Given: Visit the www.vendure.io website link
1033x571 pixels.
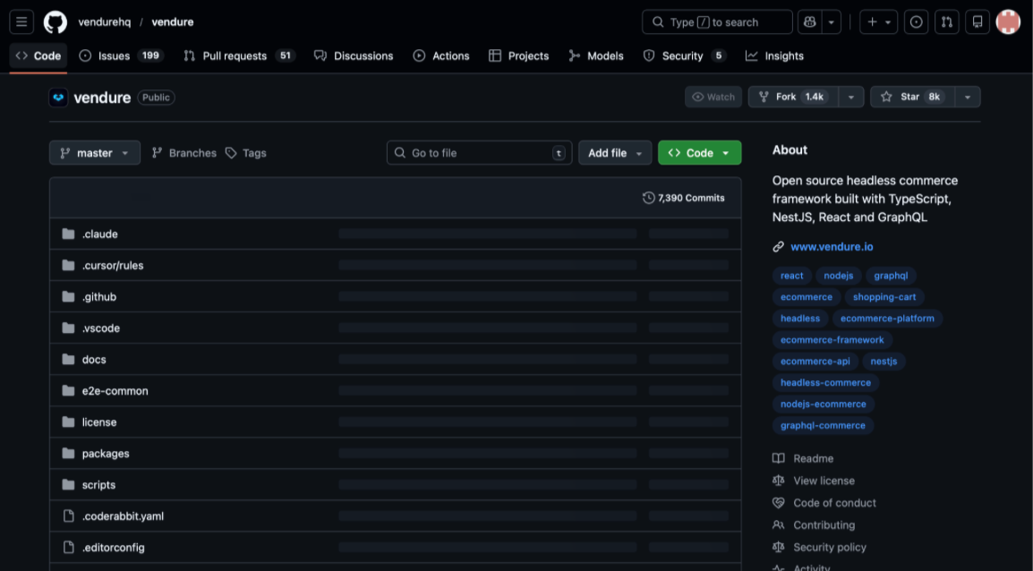Looking at the screenshot, I should (831, 246).
